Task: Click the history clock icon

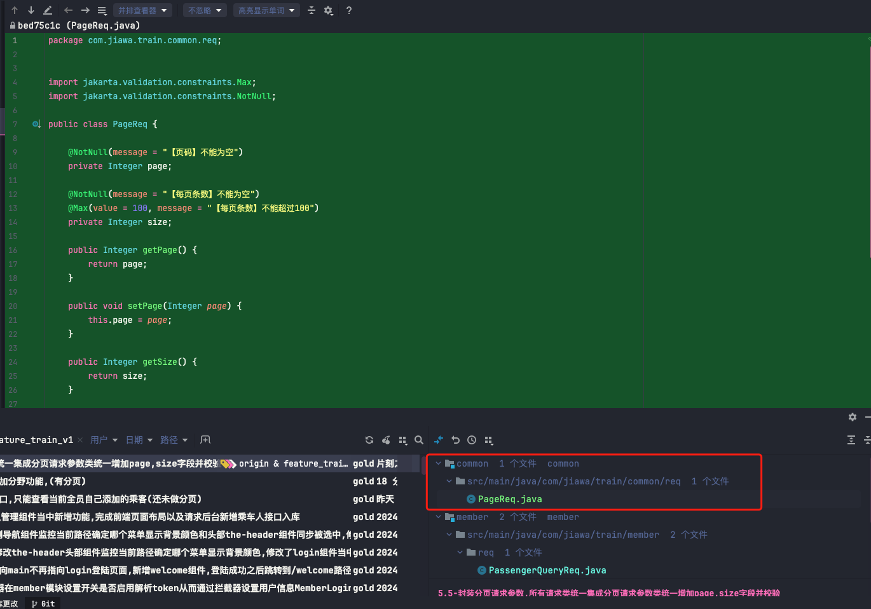Action: (472, 440)
